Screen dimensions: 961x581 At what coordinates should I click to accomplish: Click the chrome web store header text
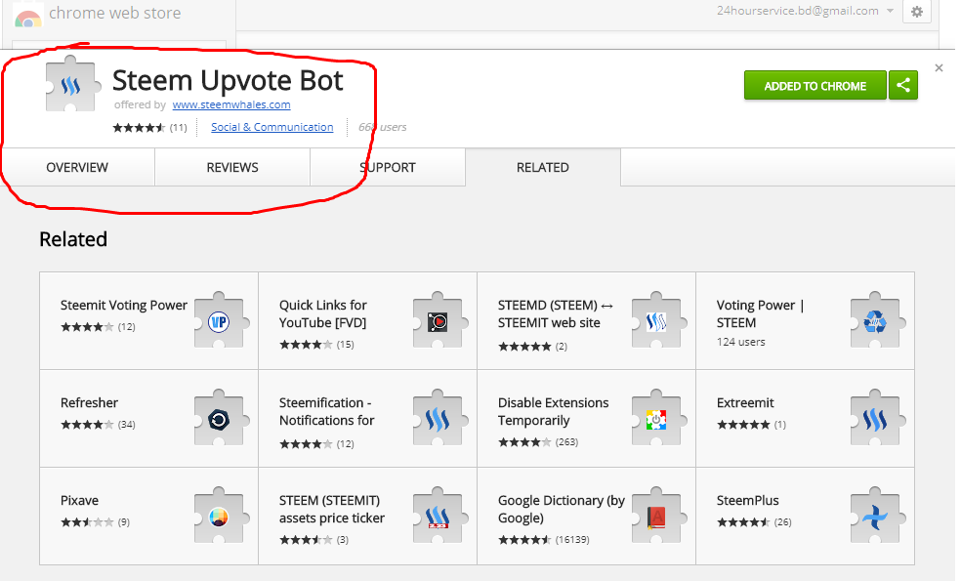coord(114,13)
